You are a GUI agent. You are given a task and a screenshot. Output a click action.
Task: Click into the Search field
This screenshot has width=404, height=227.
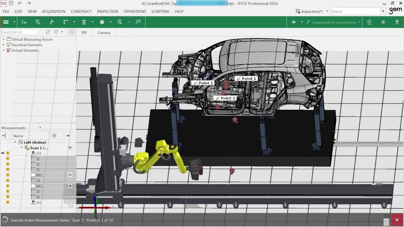[355, 11]
